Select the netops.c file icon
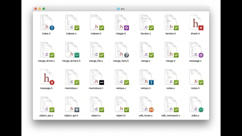This screenshot has height=136, width=242. coord(122,77)
